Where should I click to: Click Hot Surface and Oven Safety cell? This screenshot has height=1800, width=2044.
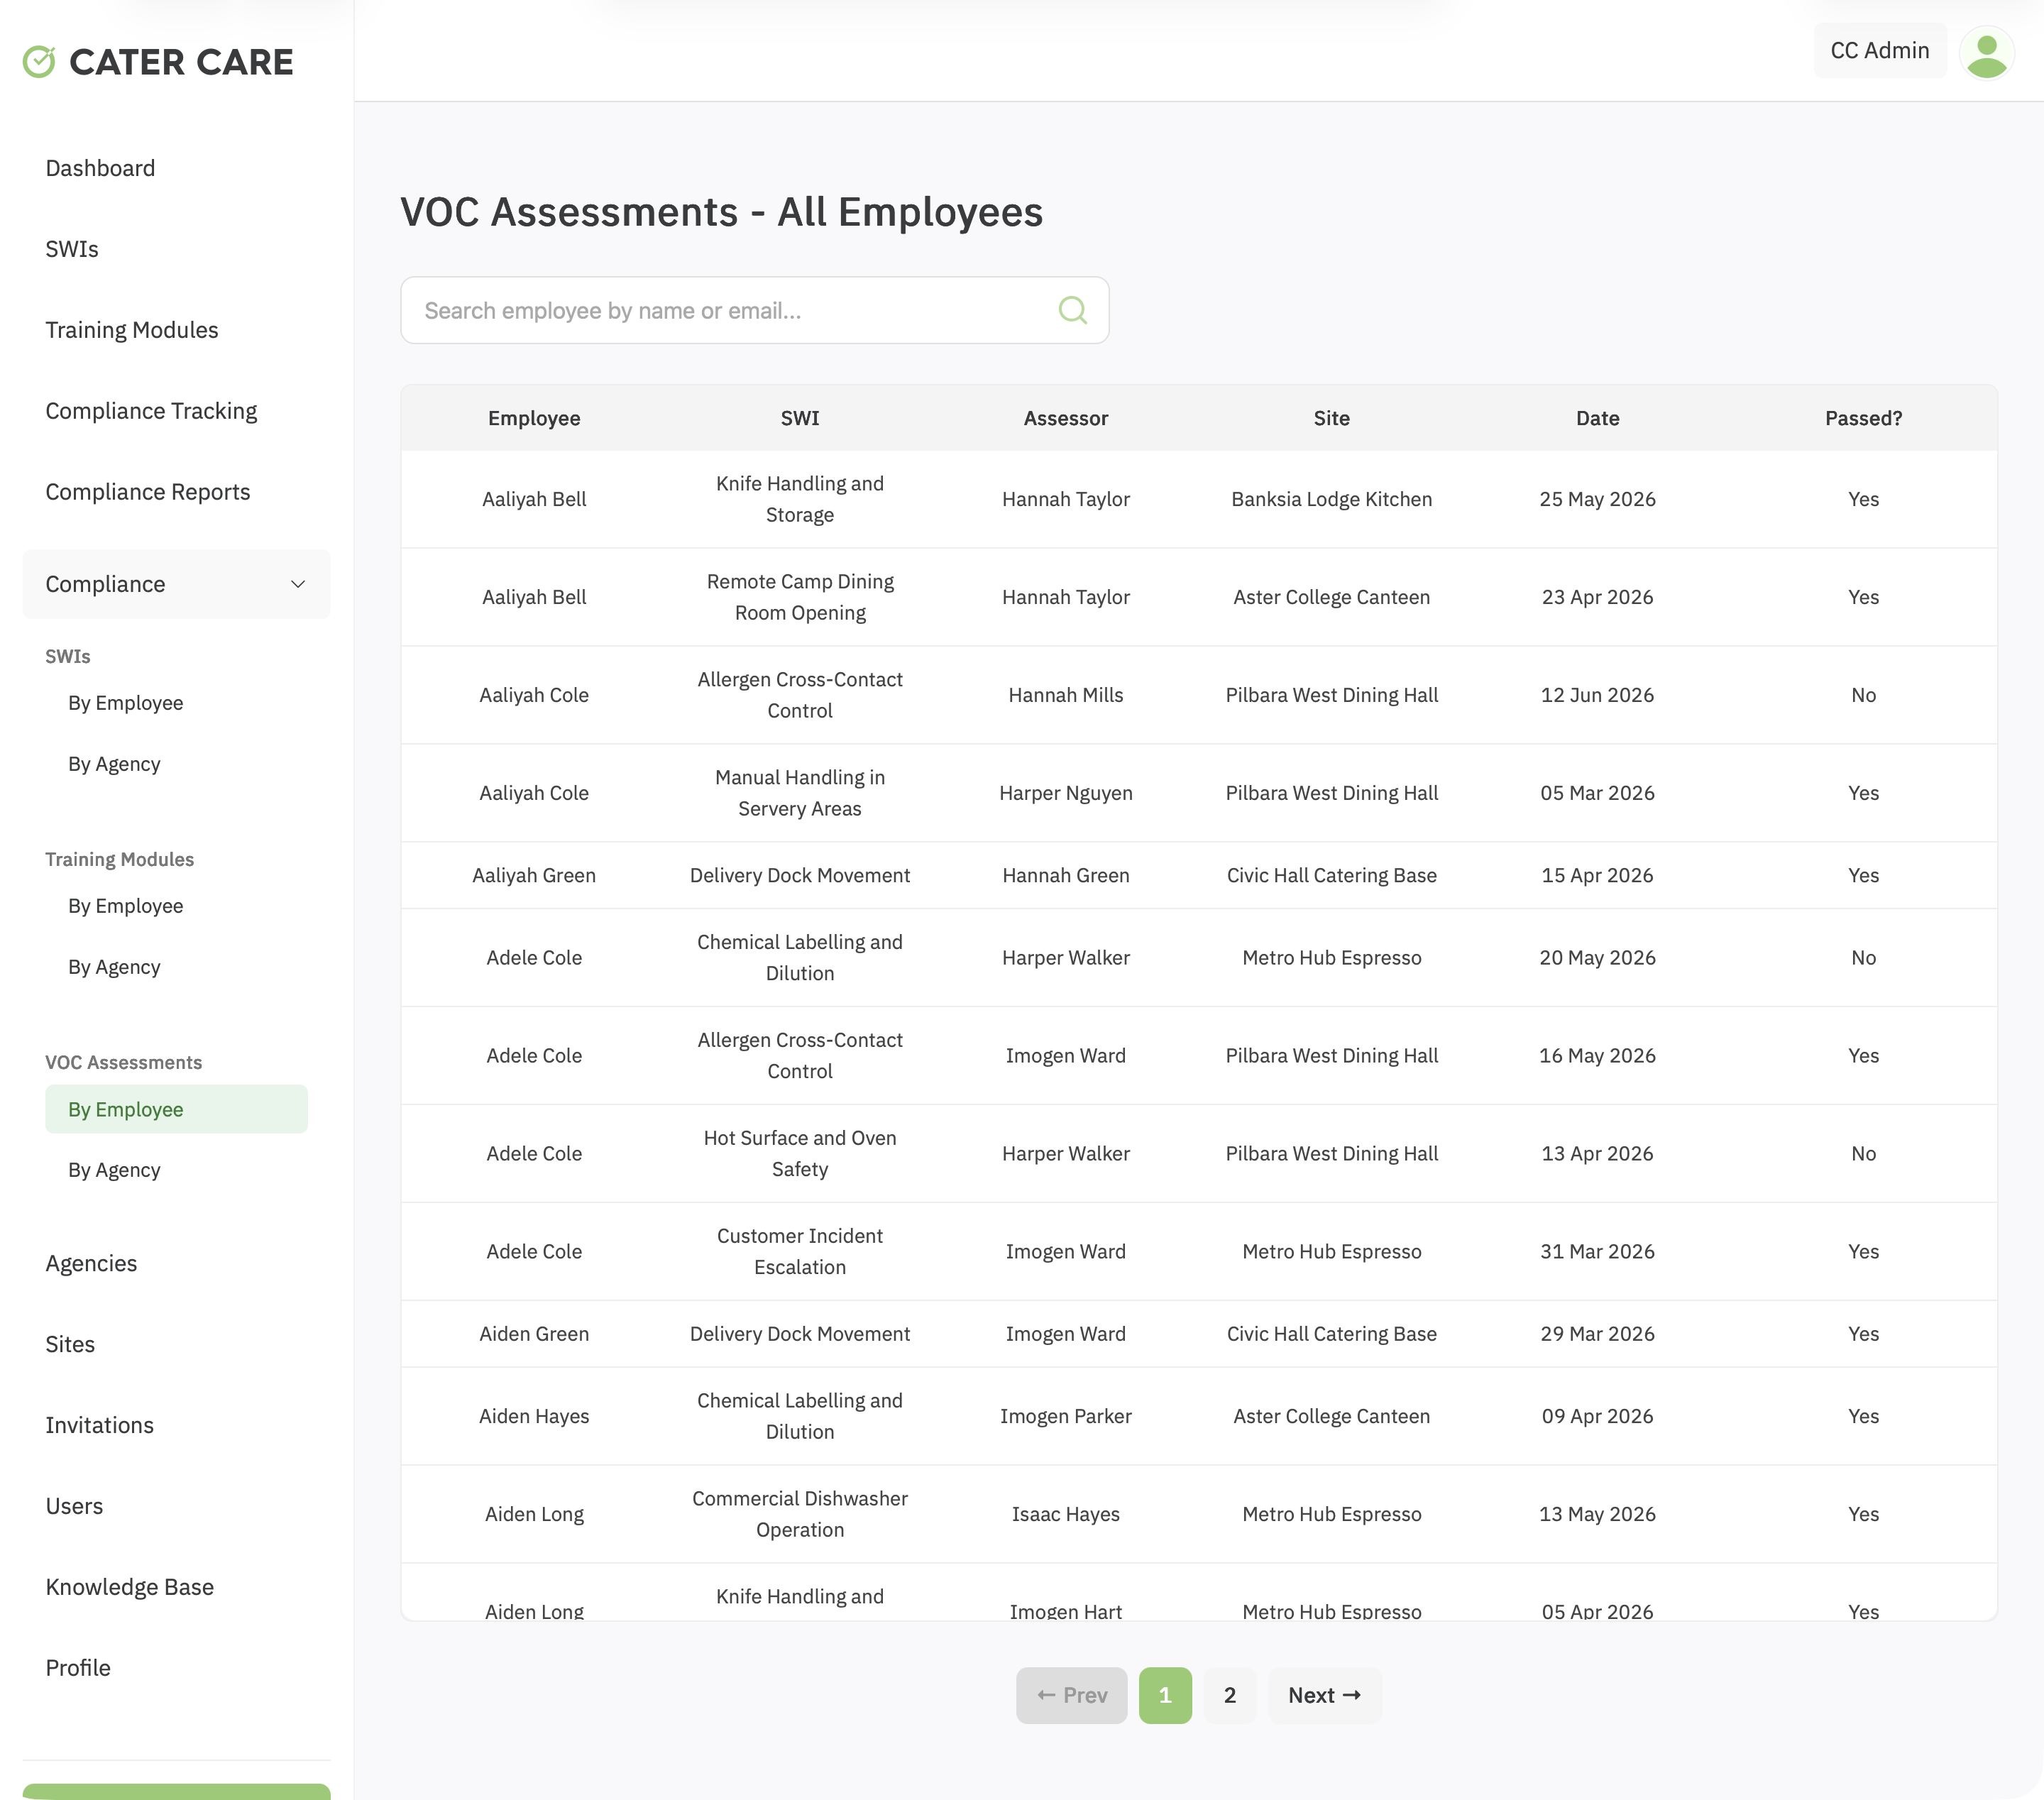[800, 1153]
